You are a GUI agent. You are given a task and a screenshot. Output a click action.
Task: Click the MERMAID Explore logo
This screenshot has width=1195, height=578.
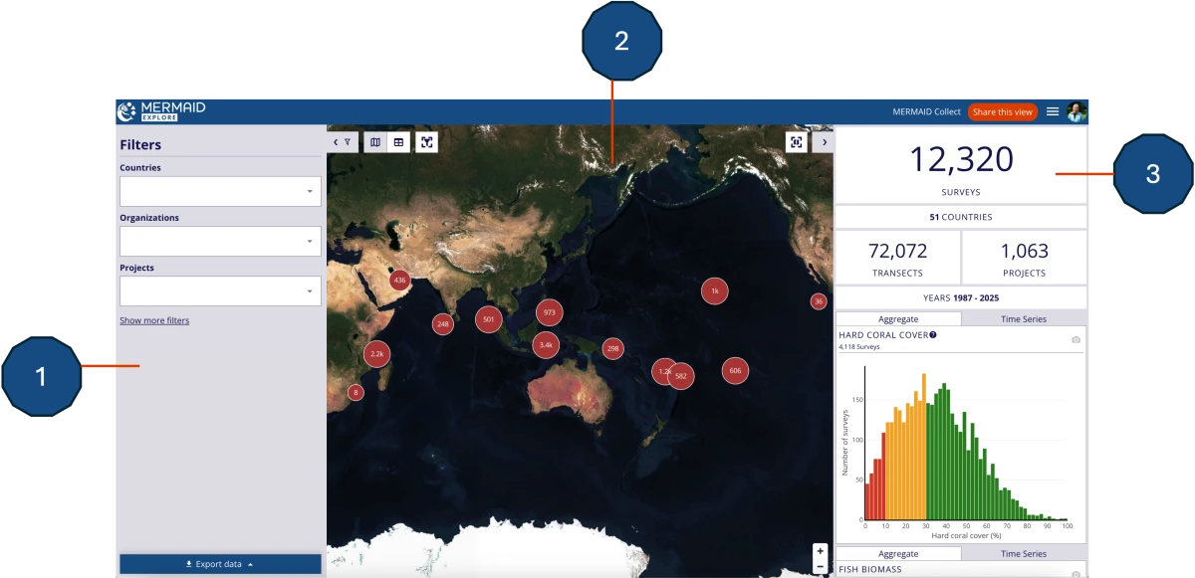pyautogui.click(x=161, y=111)
